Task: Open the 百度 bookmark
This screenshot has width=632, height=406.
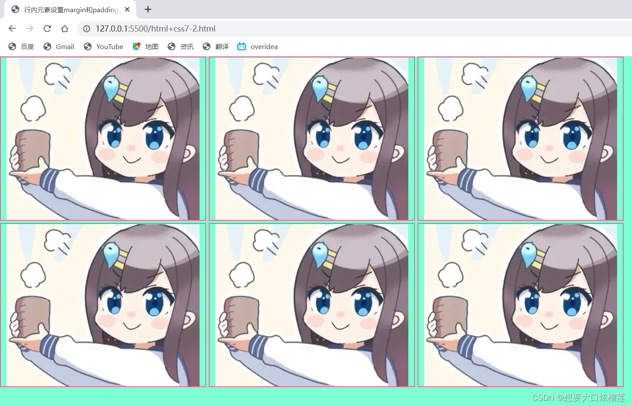Action: 21,46
